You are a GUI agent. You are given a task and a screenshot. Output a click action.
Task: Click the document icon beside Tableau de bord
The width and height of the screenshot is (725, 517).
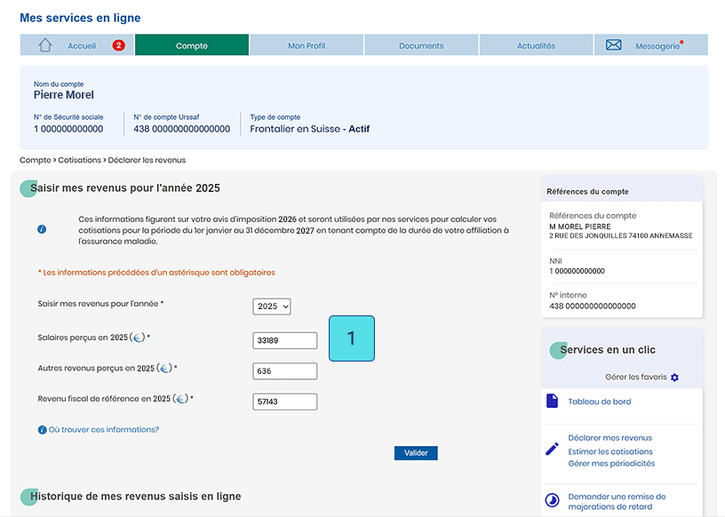pos(552,401)
